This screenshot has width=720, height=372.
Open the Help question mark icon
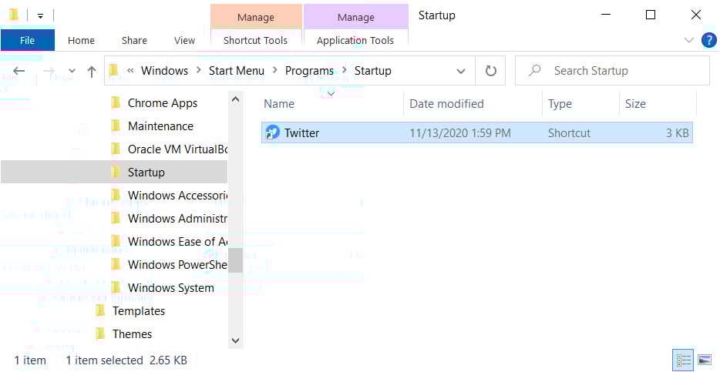click(x=709, y=40)
